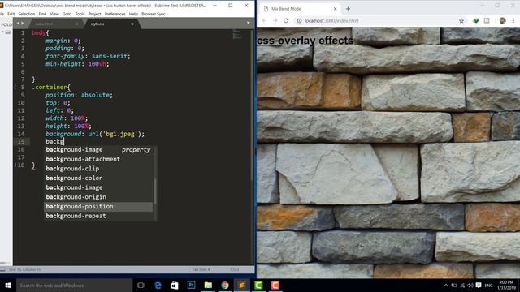Choose background-image property suggestion at top
This screenshot has height=292, width=520.
point(98,149)
